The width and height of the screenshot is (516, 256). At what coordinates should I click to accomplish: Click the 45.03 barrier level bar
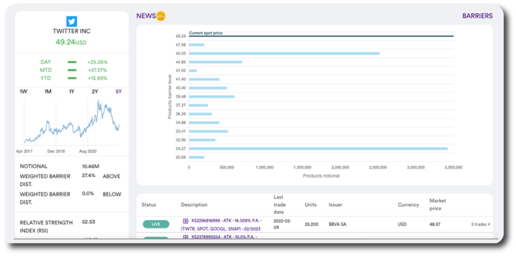point(284,53)
